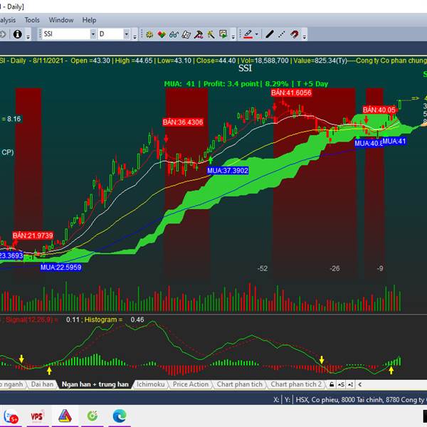Expand toolbar overflow after chart export icon
Screen dimensions: 427x427
[x=233, y=36]
